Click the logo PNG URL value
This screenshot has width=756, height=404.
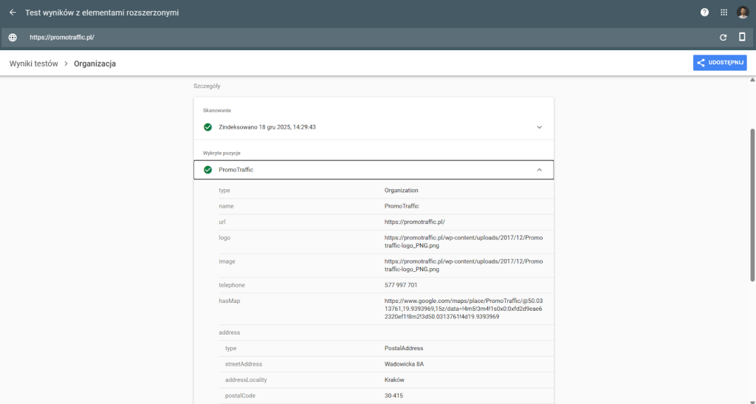coord(463,242)
